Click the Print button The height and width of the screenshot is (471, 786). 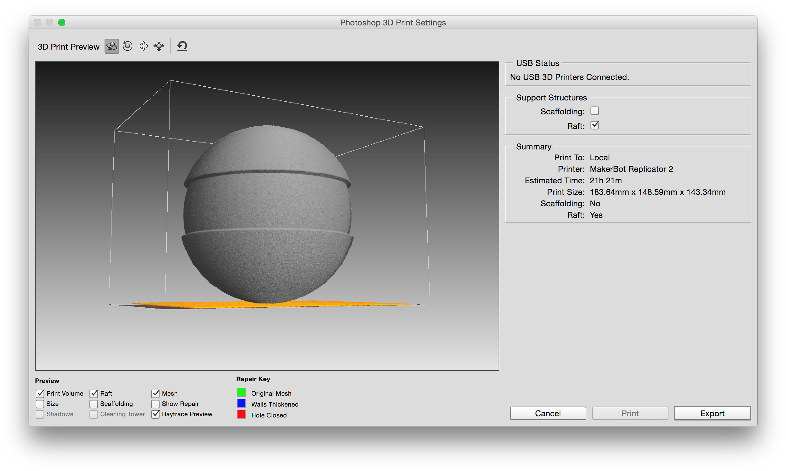(630, 413)
